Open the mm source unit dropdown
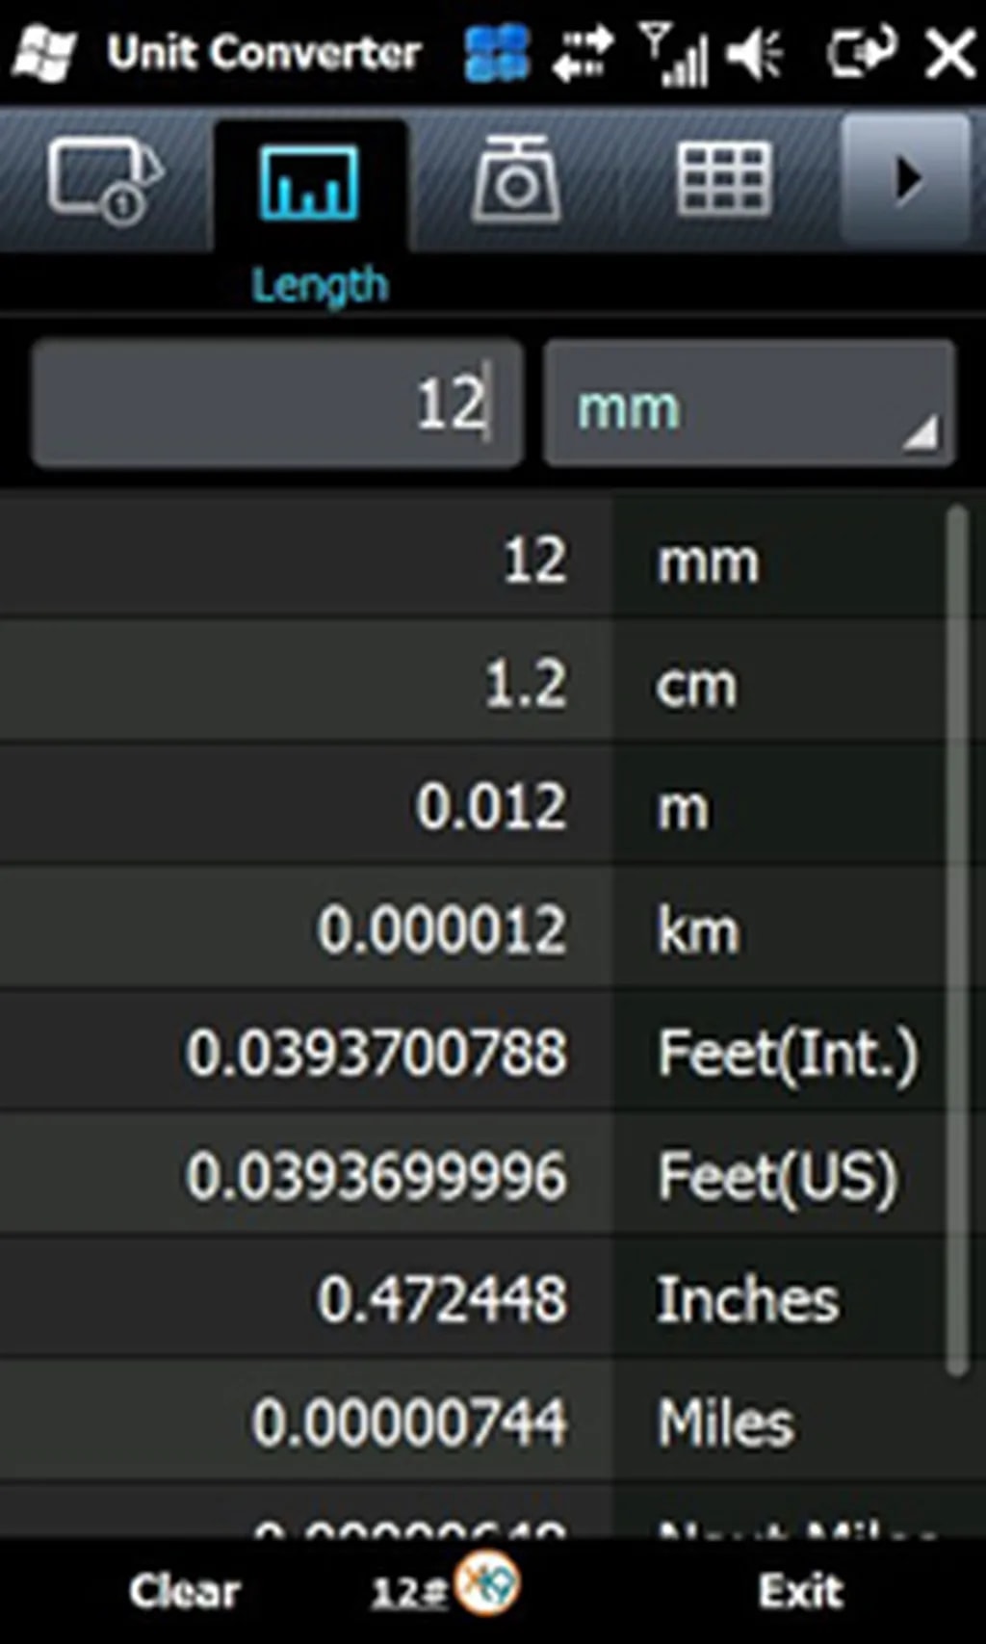 pyautogui.click(x=749, y=405)
